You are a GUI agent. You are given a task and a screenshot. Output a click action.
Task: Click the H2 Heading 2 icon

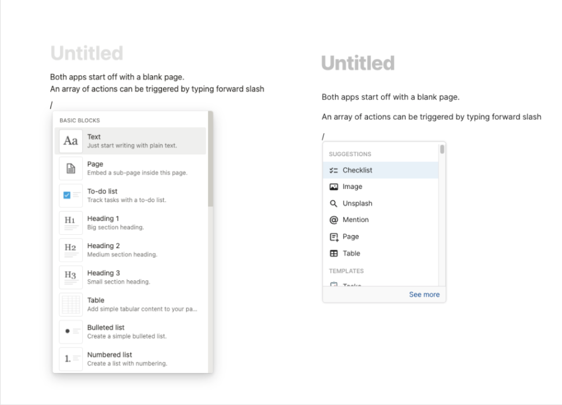point(69,250)
